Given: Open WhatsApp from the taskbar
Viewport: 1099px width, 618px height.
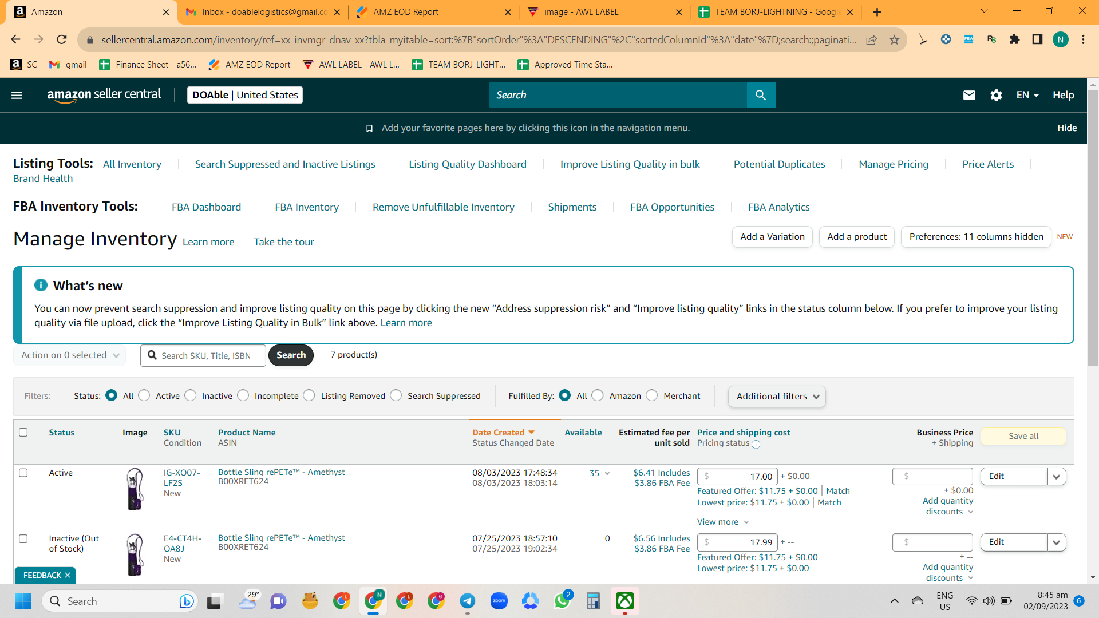Looking at the screenshot, I should point(562,601).
